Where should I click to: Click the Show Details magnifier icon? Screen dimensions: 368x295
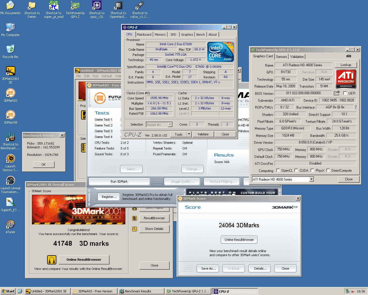(134, 229)
